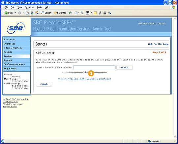Viewport: 178px width, 144px height.
Task: Click the Internet zone globe icon
Action: pos(149,141)
